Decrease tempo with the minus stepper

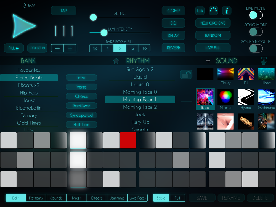point(57,48)
